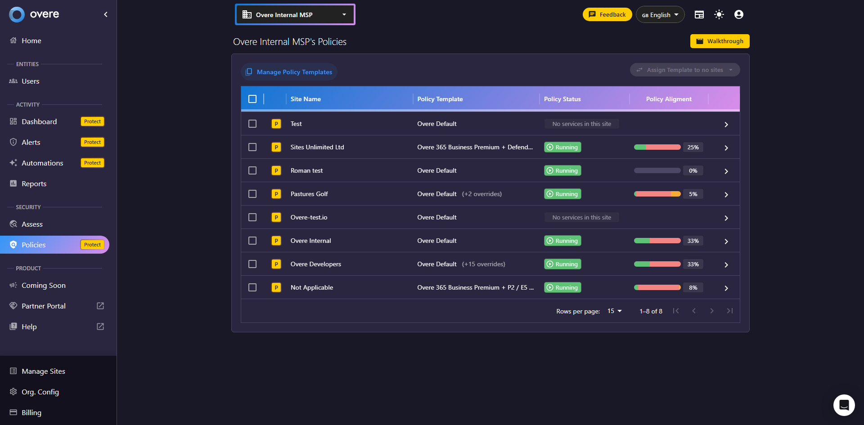Start the Walkthrough
The height and width of the screenshot is (425, 864).
click(720, 41)
